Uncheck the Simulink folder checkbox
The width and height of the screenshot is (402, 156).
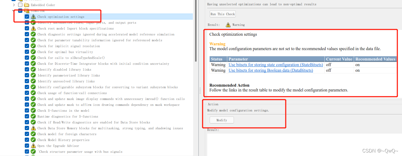coord(20,11)
